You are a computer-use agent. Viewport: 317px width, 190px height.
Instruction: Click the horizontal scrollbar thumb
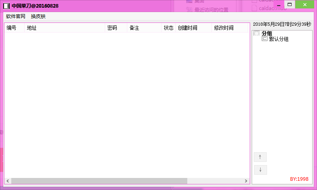[99, 181]
